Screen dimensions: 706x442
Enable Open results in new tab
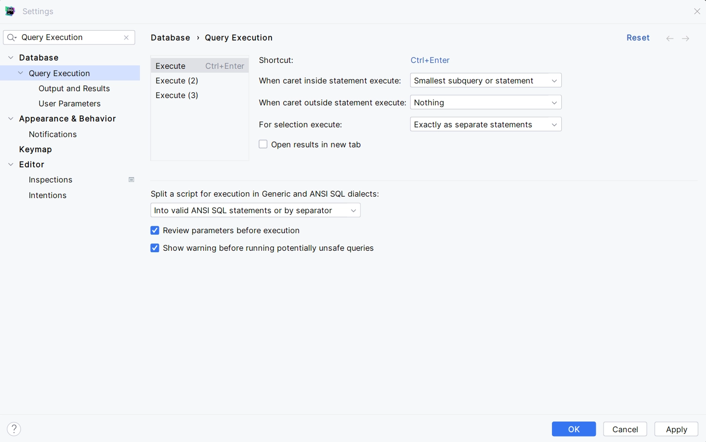263,144
